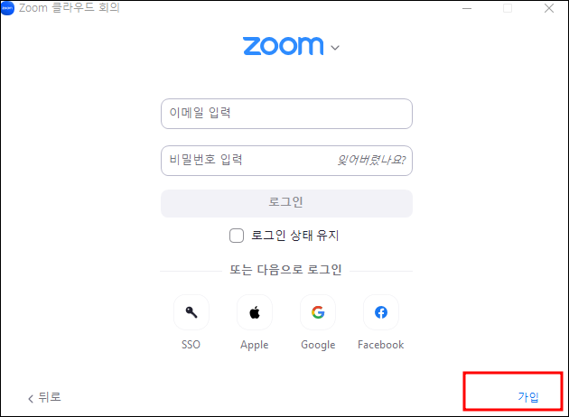Viewport: 569px width, 417px height.
Task: Minimize the Zoom 클라우드 회의 window
Action: 467,8
